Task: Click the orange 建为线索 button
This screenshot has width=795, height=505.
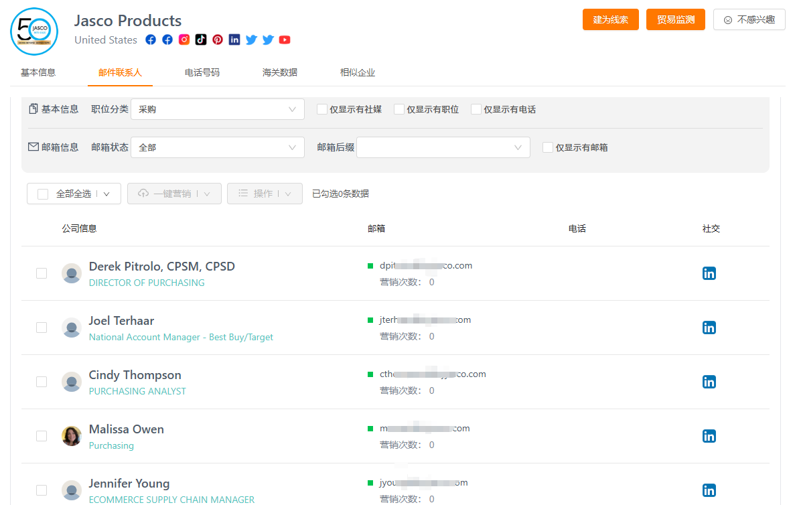Action: coord(610,20)
